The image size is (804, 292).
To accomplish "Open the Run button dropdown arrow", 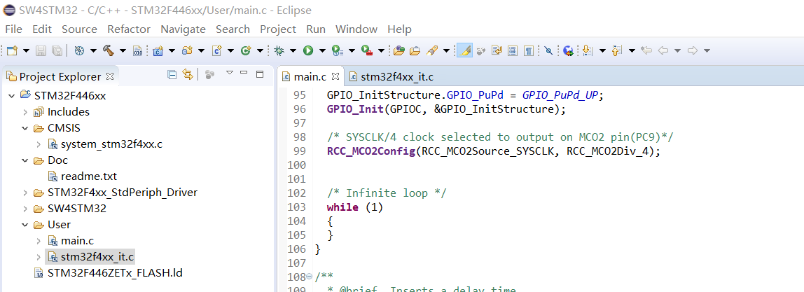I will click(322, 50).
